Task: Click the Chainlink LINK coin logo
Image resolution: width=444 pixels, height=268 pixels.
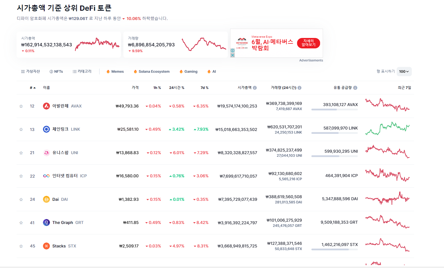Action: click(x=46, y=129)
